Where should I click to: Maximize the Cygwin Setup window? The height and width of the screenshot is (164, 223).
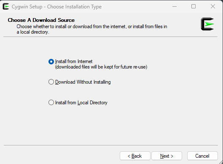193,7
